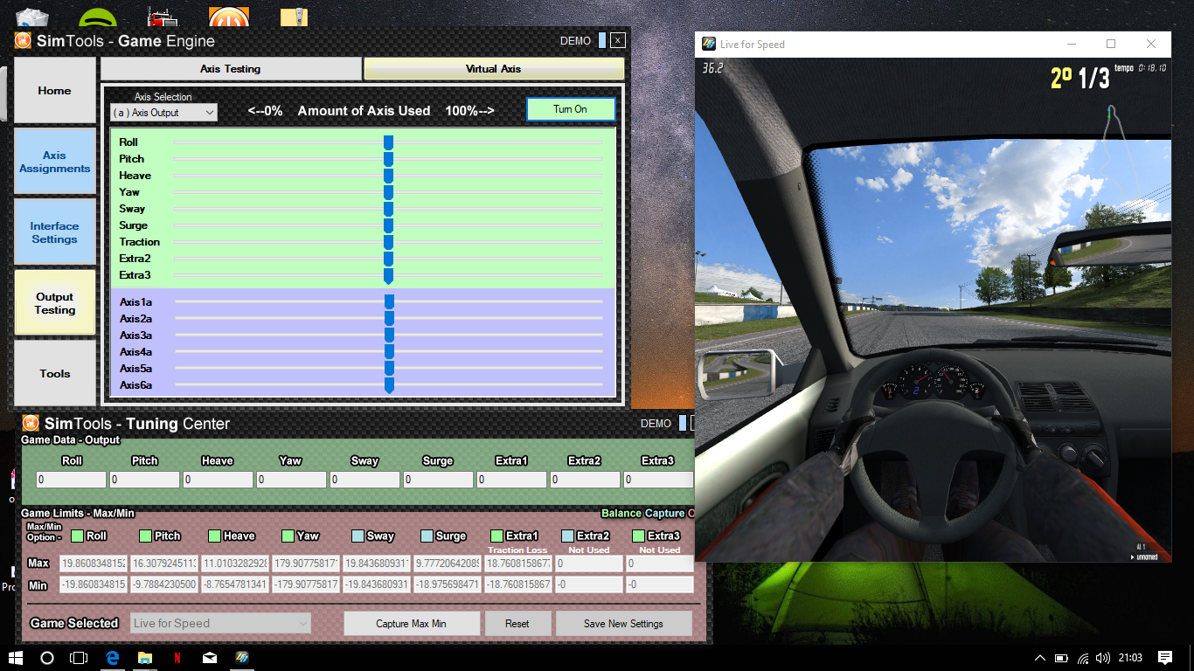This screenshot has height=671, width=1194.
Task: Open the Windows Start menu
Action: coord(16,657)
